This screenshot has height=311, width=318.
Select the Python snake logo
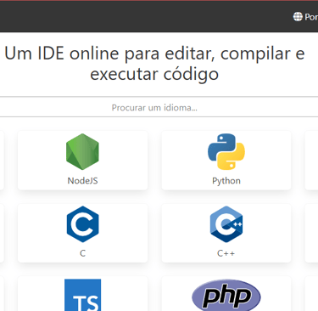click(x=226, y=151)
